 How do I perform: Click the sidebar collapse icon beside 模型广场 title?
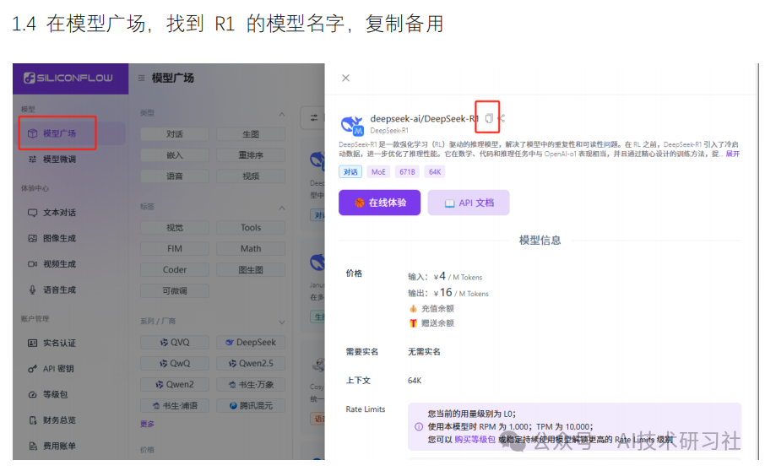[x=141, y=78]
